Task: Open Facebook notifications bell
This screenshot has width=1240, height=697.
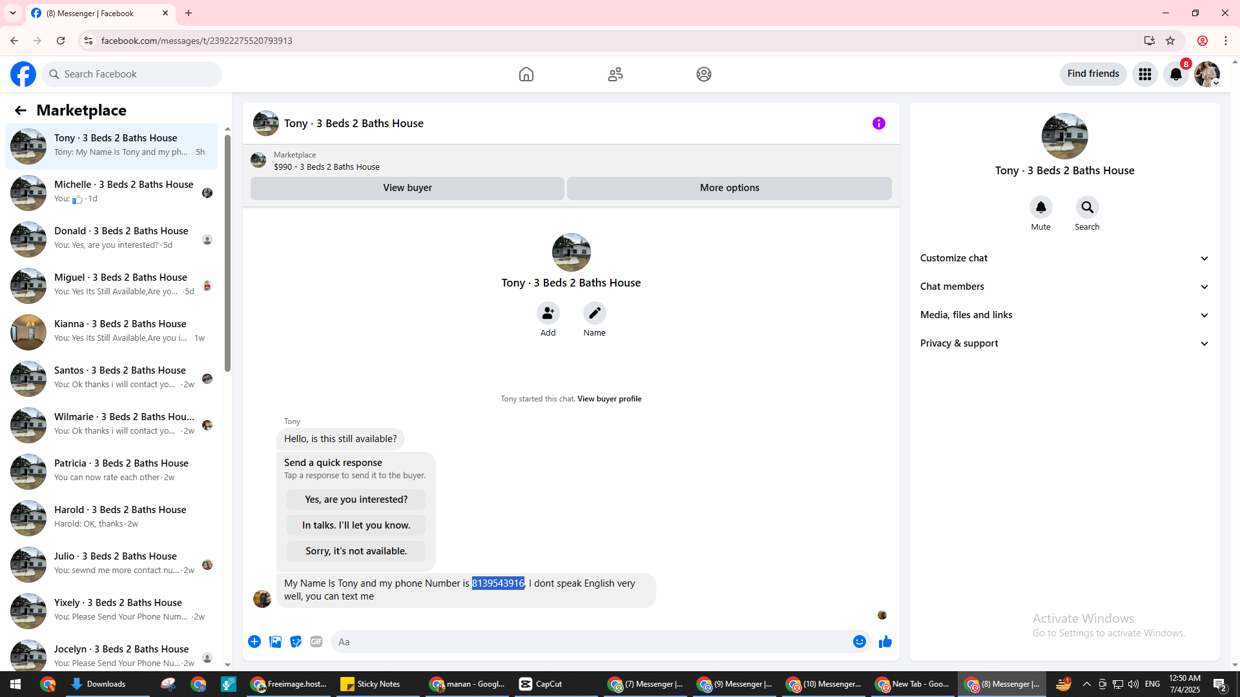Action: click(1175, 74)
